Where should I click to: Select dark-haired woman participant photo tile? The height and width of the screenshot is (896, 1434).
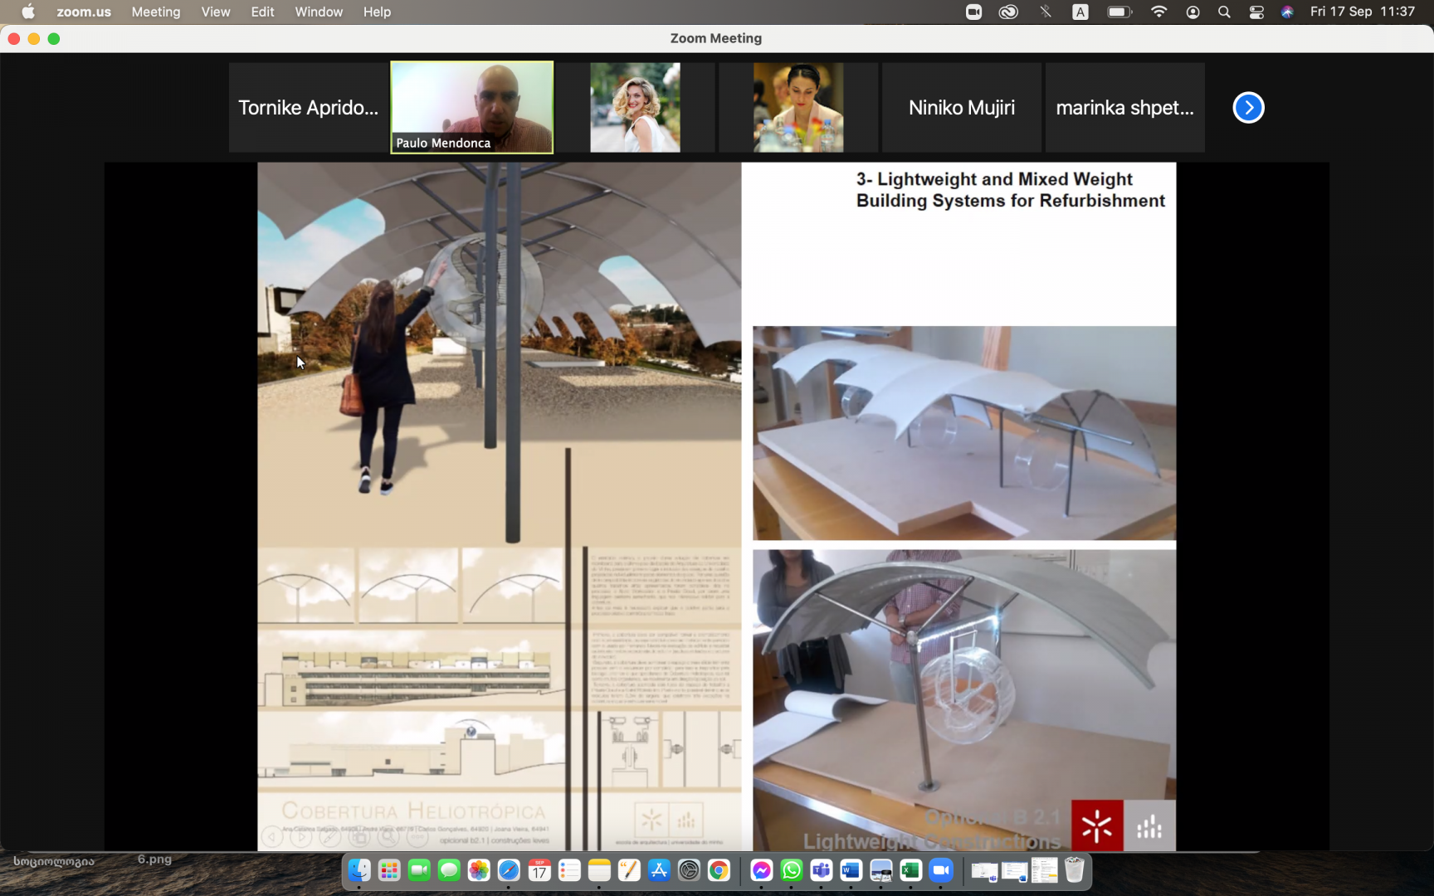(x=798, y=107)
